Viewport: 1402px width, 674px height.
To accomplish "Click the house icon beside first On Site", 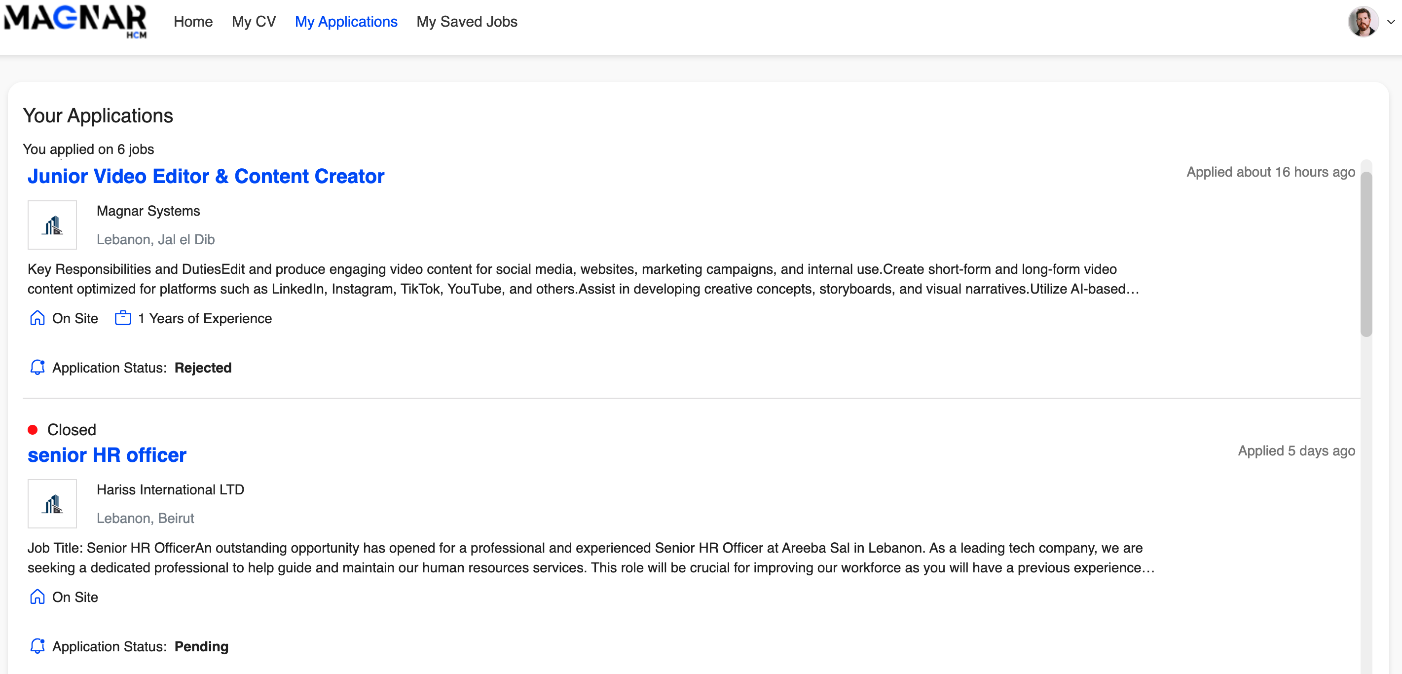I will [x=37, y=318].
